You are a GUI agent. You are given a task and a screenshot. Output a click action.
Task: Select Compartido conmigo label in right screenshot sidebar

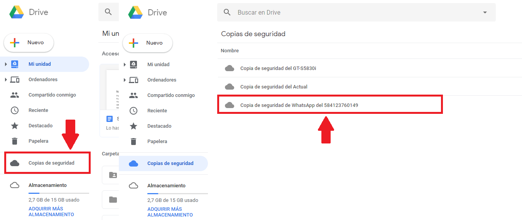point(171,95)
